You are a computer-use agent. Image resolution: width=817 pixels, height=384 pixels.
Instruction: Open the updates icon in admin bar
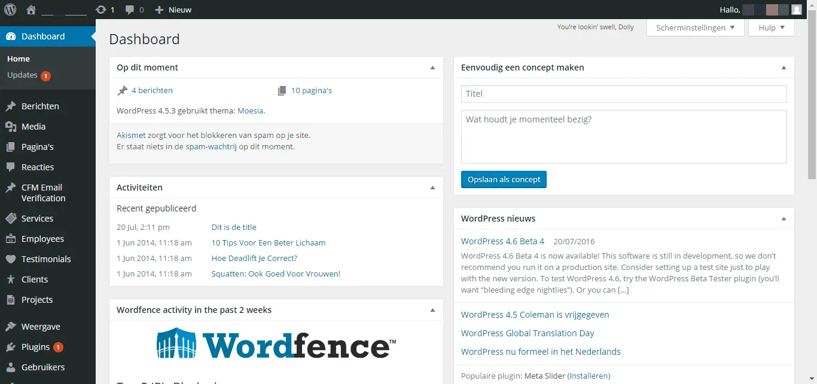pos(101,10)
